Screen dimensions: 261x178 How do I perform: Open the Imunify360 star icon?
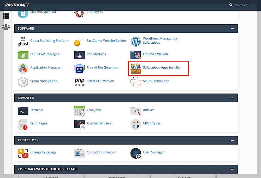pos(79,14)
